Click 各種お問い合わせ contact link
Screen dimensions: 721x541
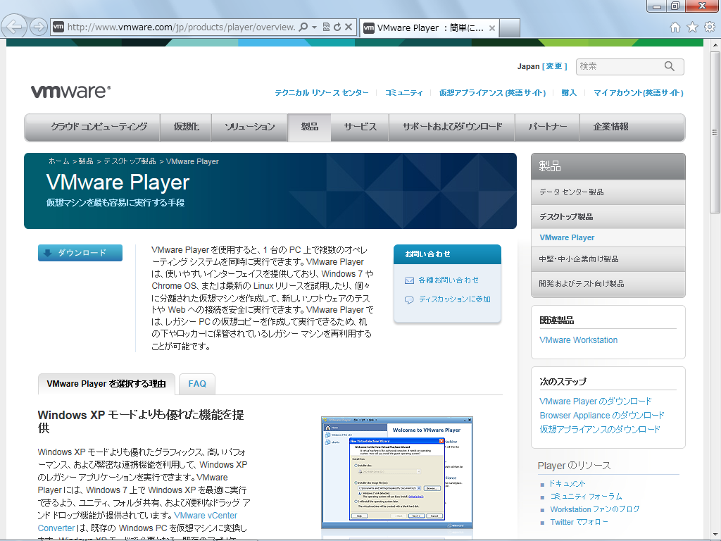click(x=449, y=280)
